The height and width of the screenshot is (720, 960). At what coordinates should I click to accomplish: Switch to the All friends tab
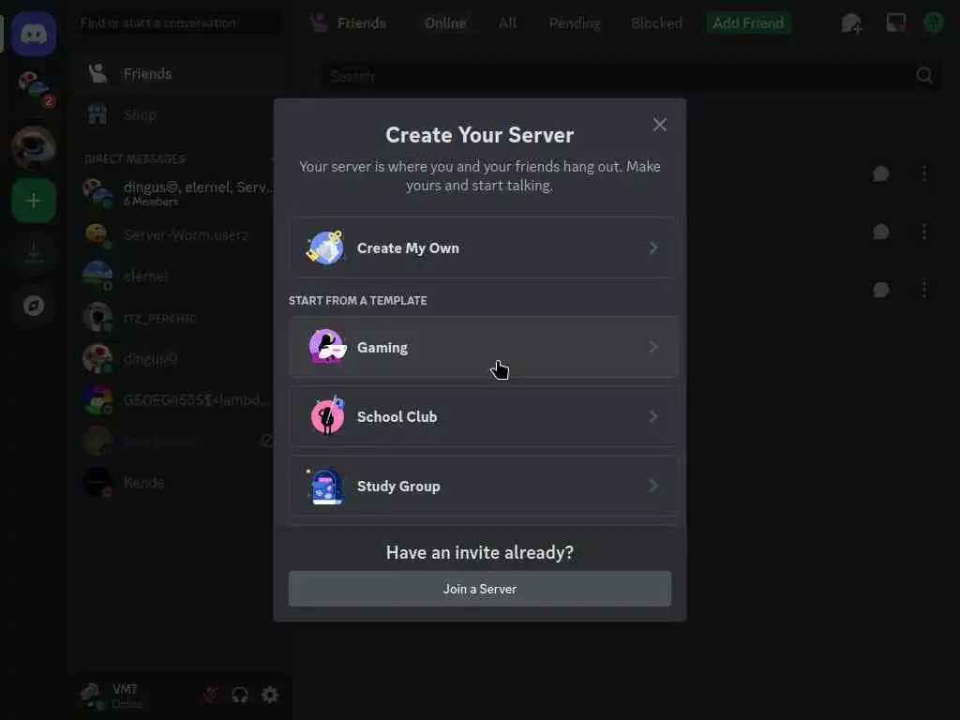pyautogui.click(x=507, y=23)
